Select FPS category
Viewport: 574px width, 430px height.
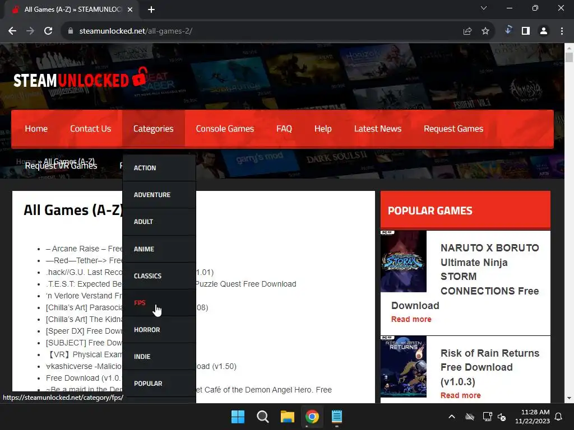click(x=159, y=303)
